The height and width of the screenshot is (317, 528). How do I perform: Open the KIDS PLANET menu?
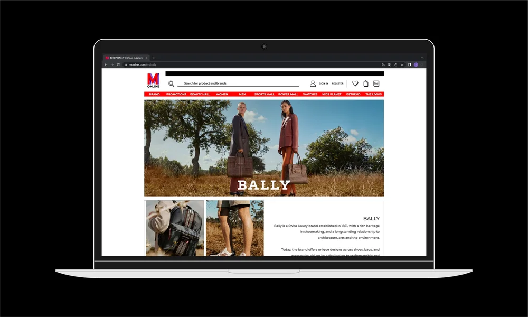tap(332, 94)
